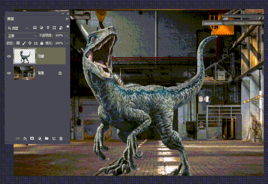The image size is (268, 184).
Task: Add a layer mask
Action: (x=32, y=138)
